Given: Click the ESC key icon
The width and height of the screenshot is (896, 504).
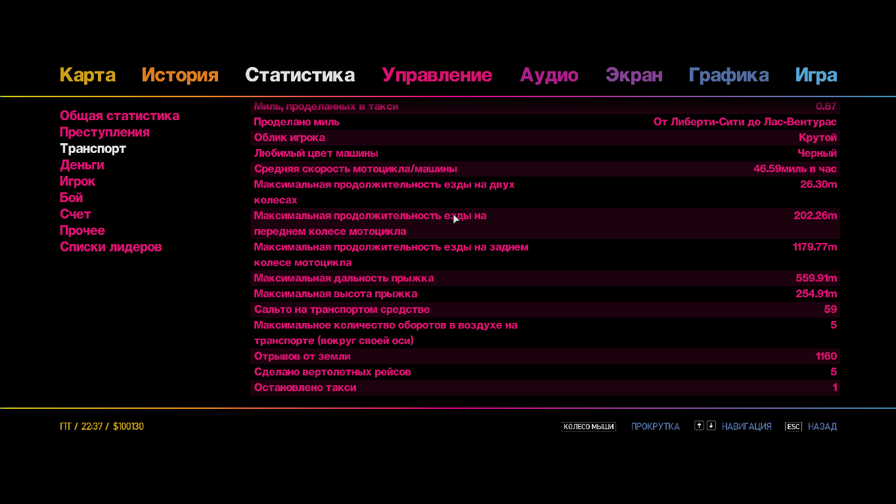Looking at the screenshot, I should pyautogui.click(x=794, y=427).
